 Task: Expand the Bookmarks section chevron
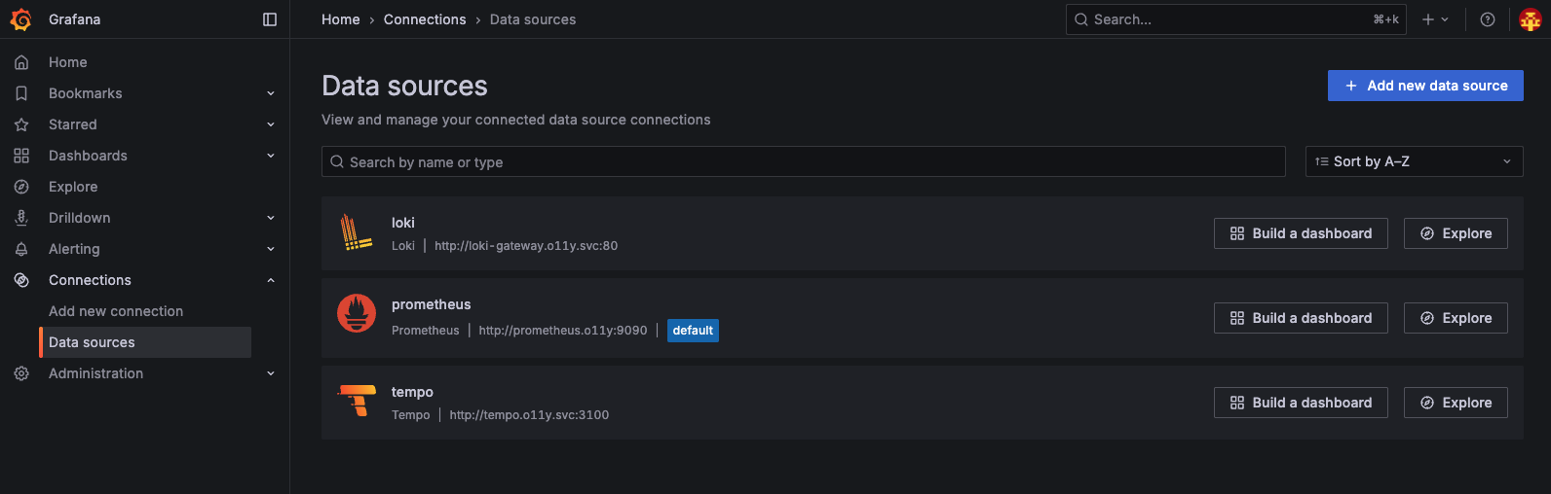pyautogui.click(x=271, y=93)
